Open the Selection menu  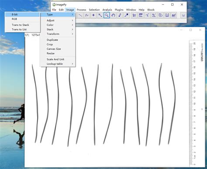pos(94,10)
